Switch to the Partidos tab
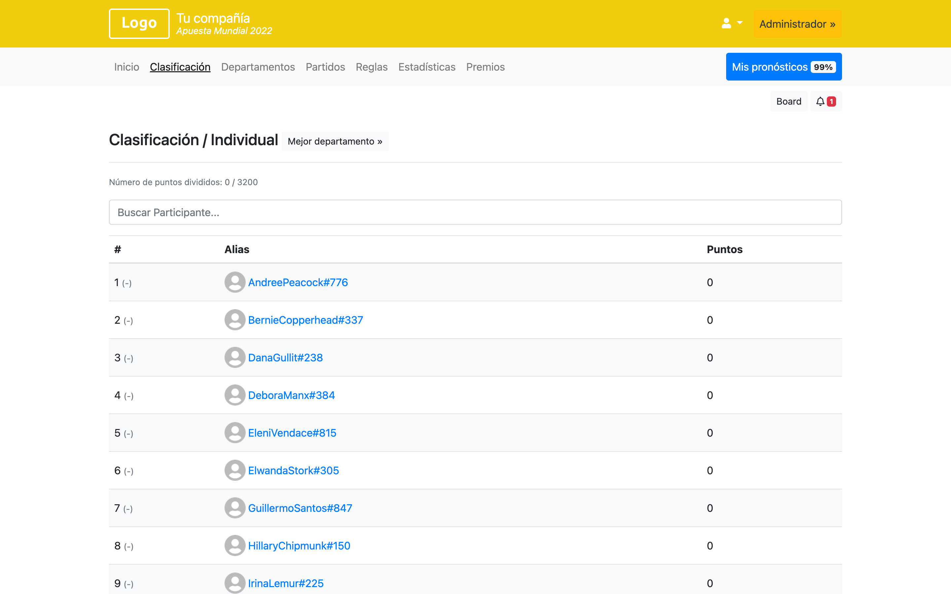The width and height of the screenshot is (951, 594). tap(325, 67)
